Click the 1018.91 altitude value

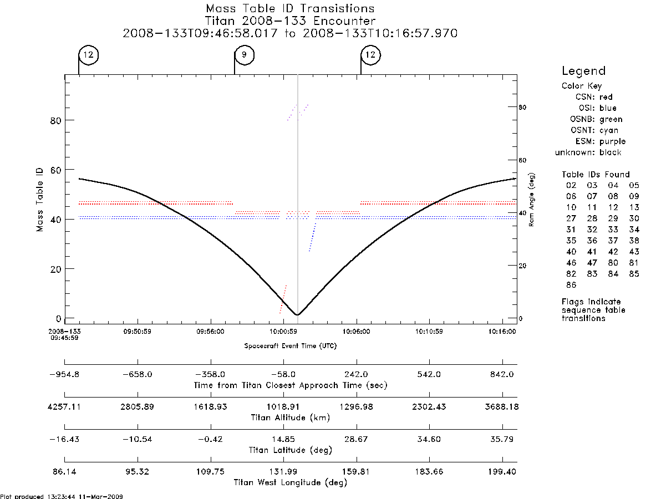pyautogui.click(x=283, y=407)
